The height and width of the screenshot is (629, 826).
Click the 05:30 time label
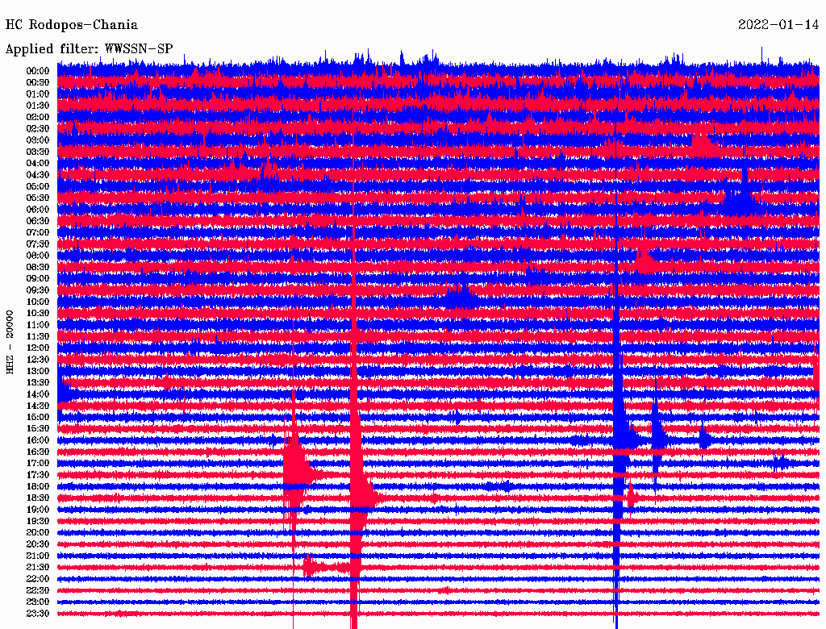coord(37,198)
